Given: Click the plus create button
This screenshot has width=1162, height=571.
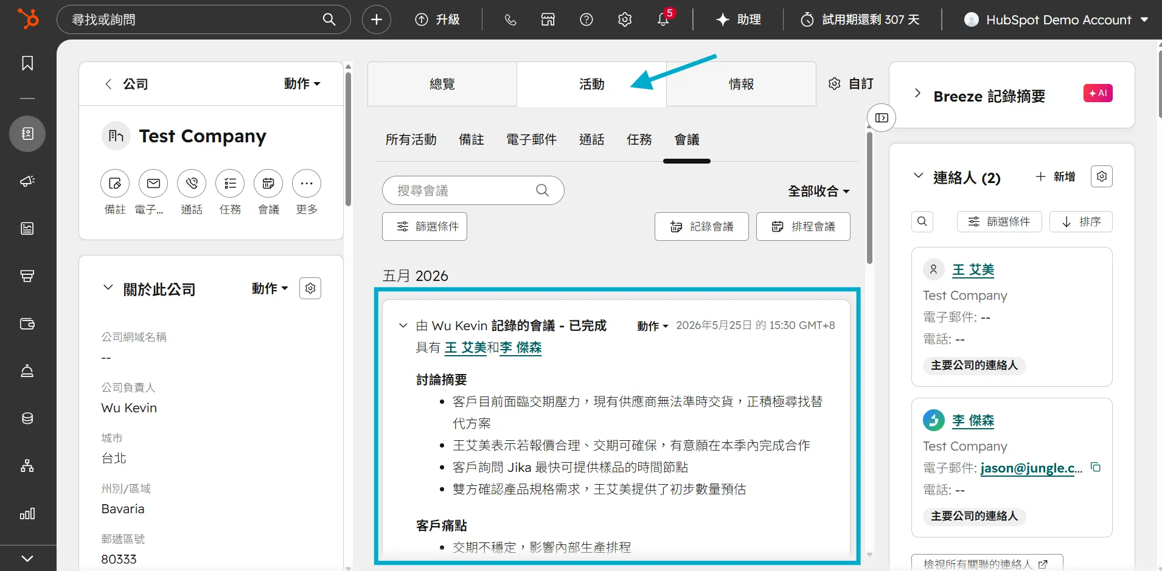Looking at the screenshot, I should (377, 19).
